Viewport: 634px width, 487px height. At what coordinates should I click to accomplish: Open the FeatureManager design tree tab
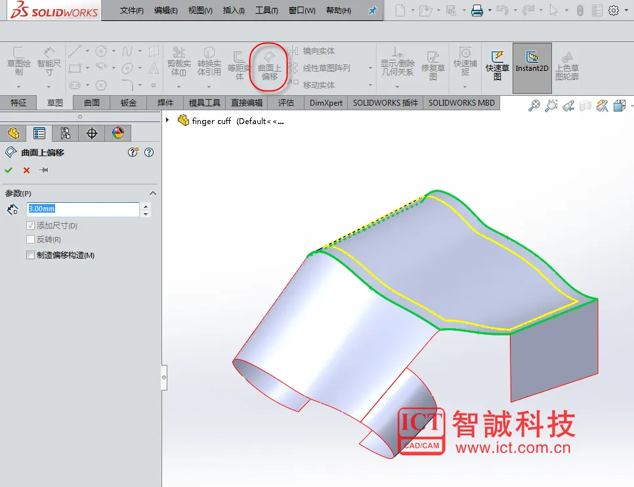13,133
